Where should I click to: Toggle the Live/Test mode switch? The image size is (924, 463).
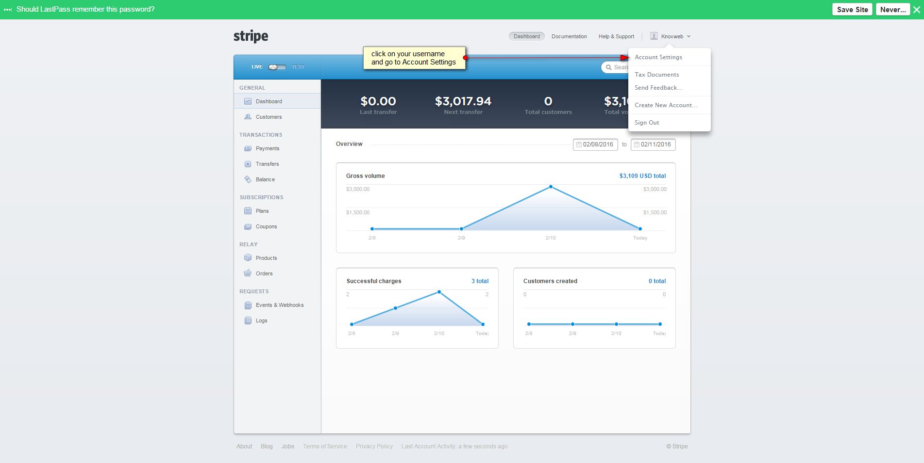[x=277, y=67]
